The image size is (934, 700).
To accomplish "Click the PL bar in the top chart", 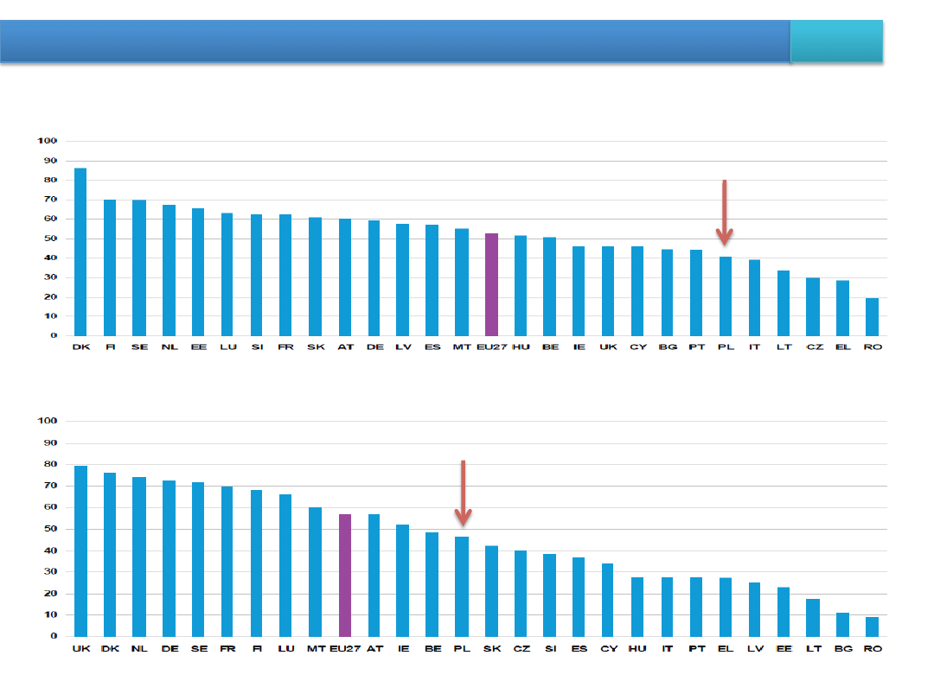I will tap(726, 296).
